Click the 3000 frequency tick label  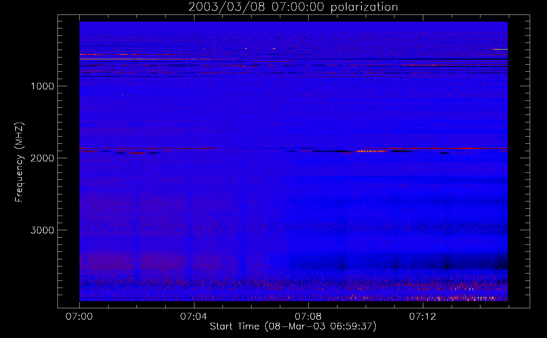[42, 230]
